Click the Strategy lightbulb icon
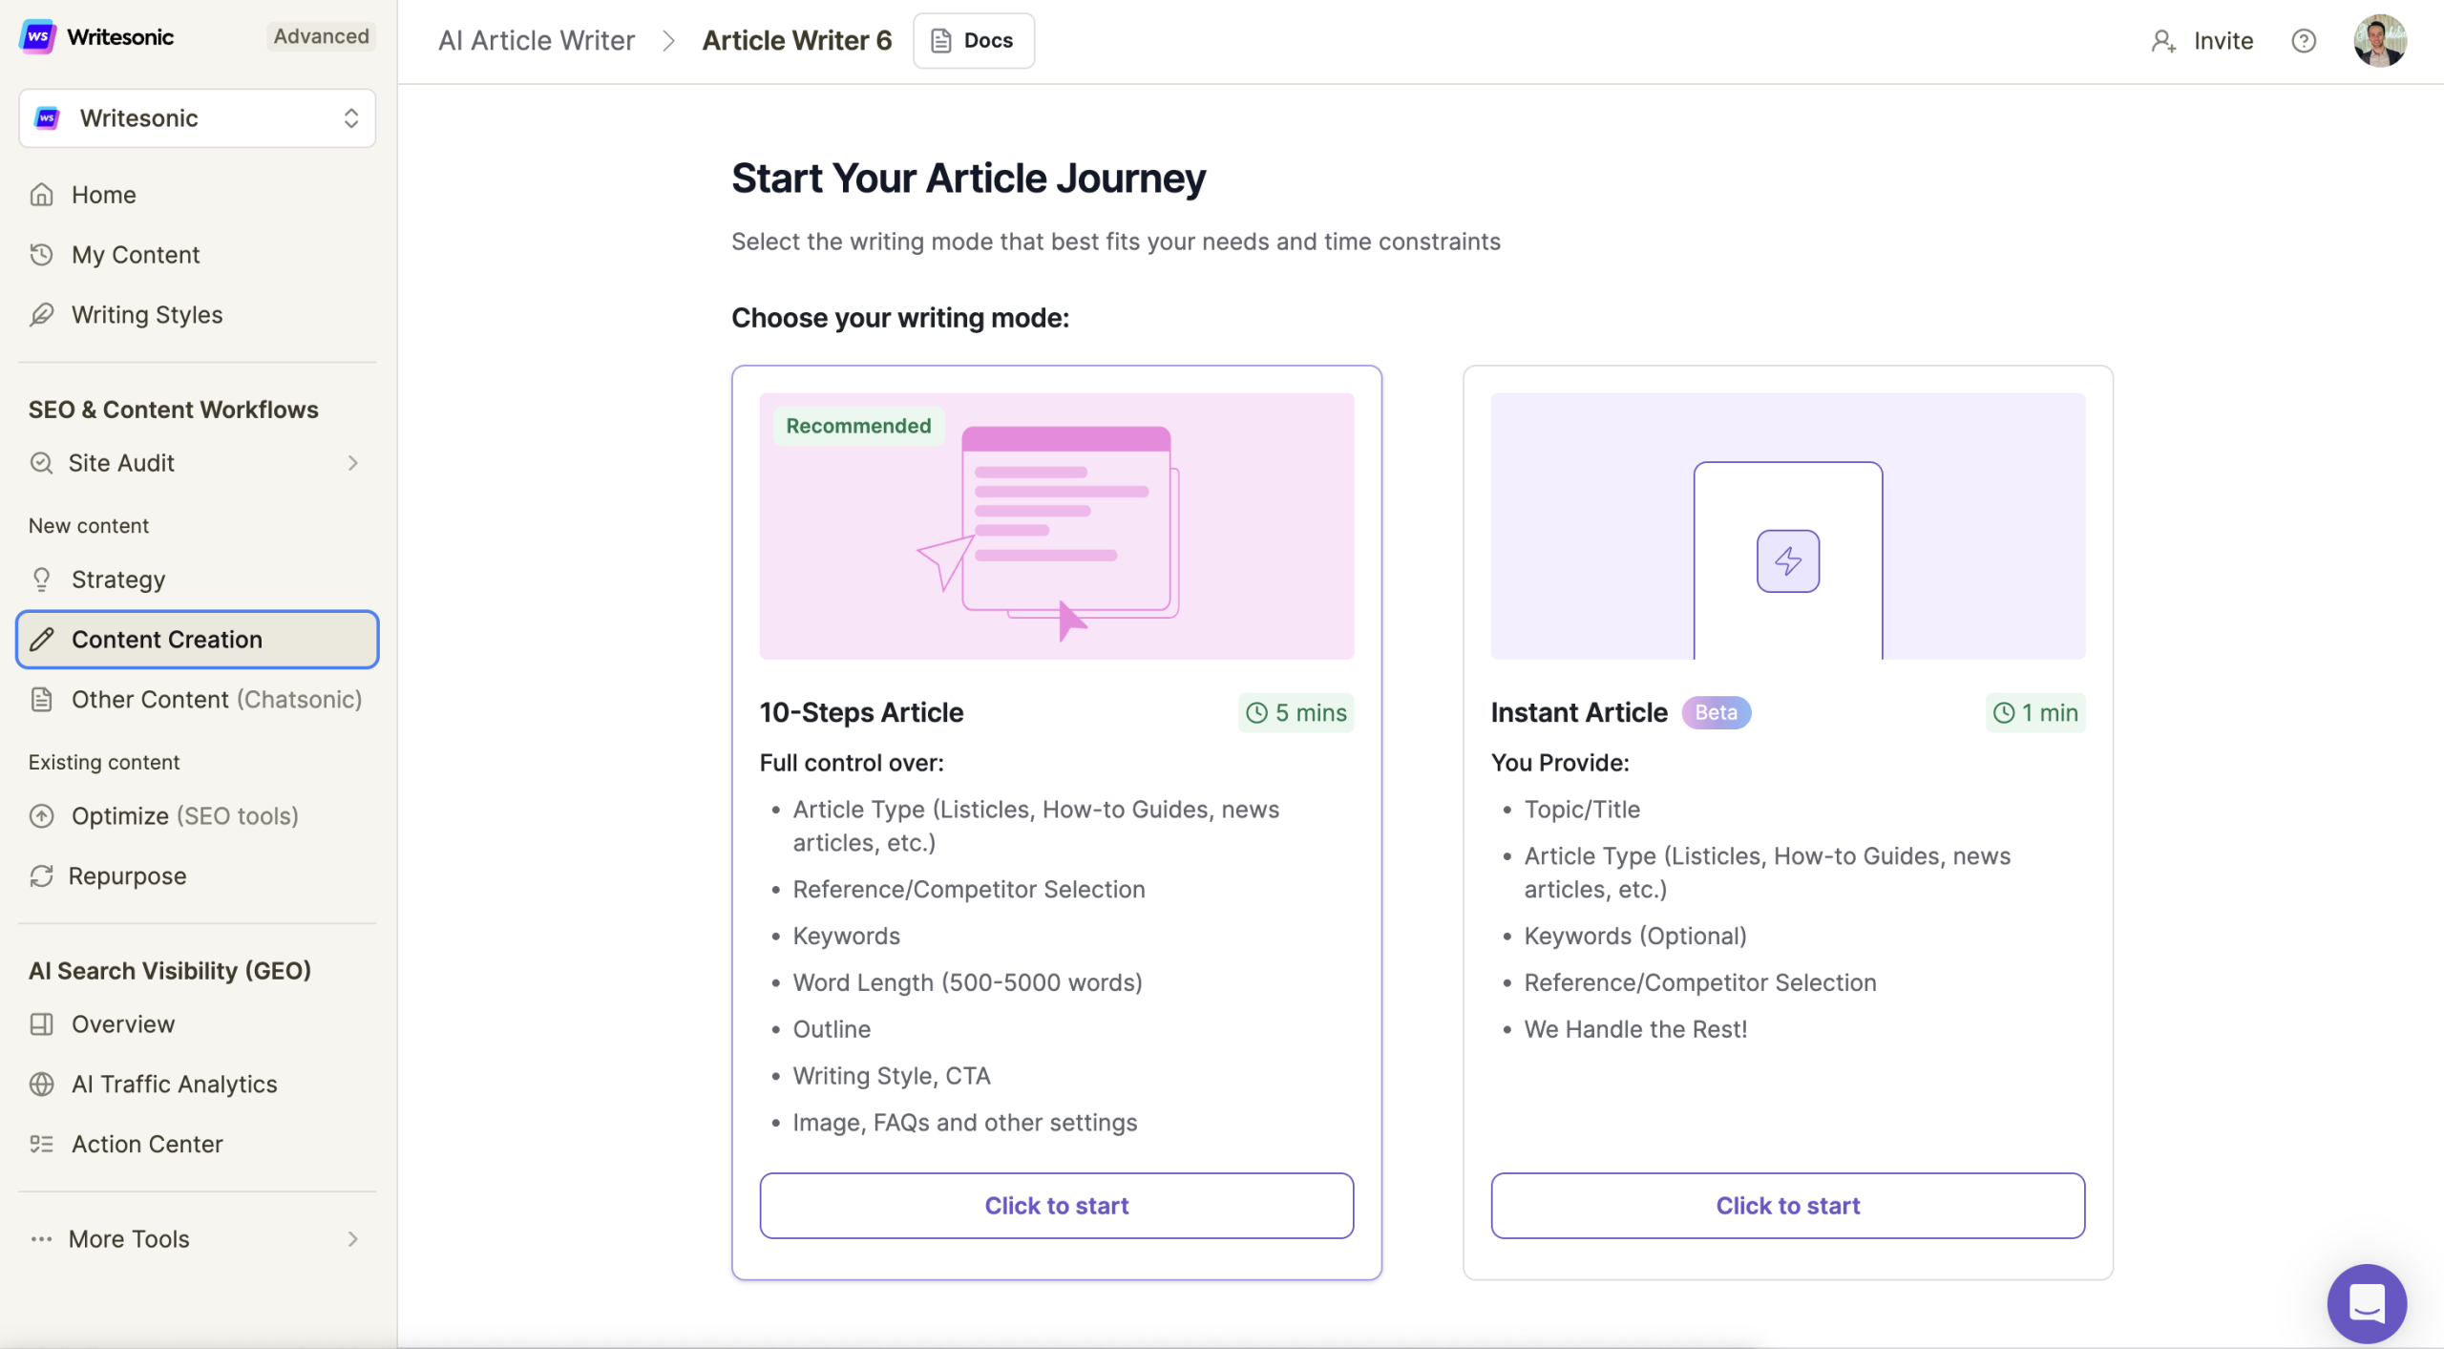 42,580
